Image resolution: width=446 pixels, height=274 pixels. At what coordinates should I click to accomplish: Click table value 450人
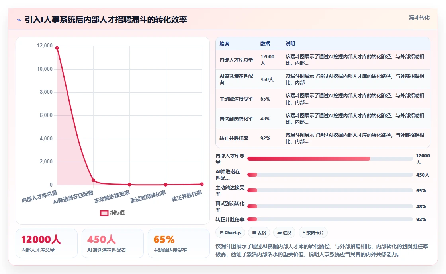tap(267, 80)
